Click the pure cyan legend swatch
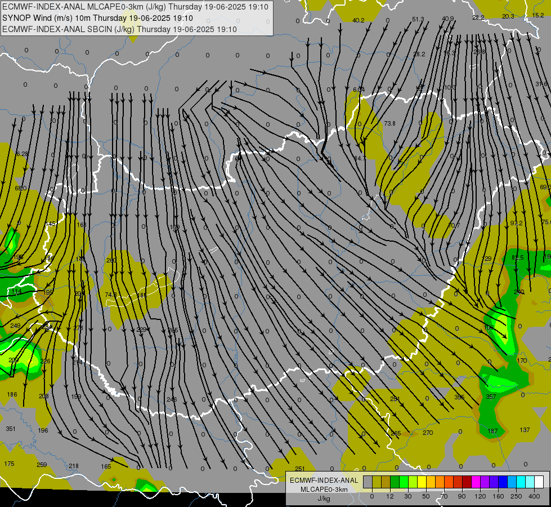This screenshot has height=507, width=551. pos(521,482)
